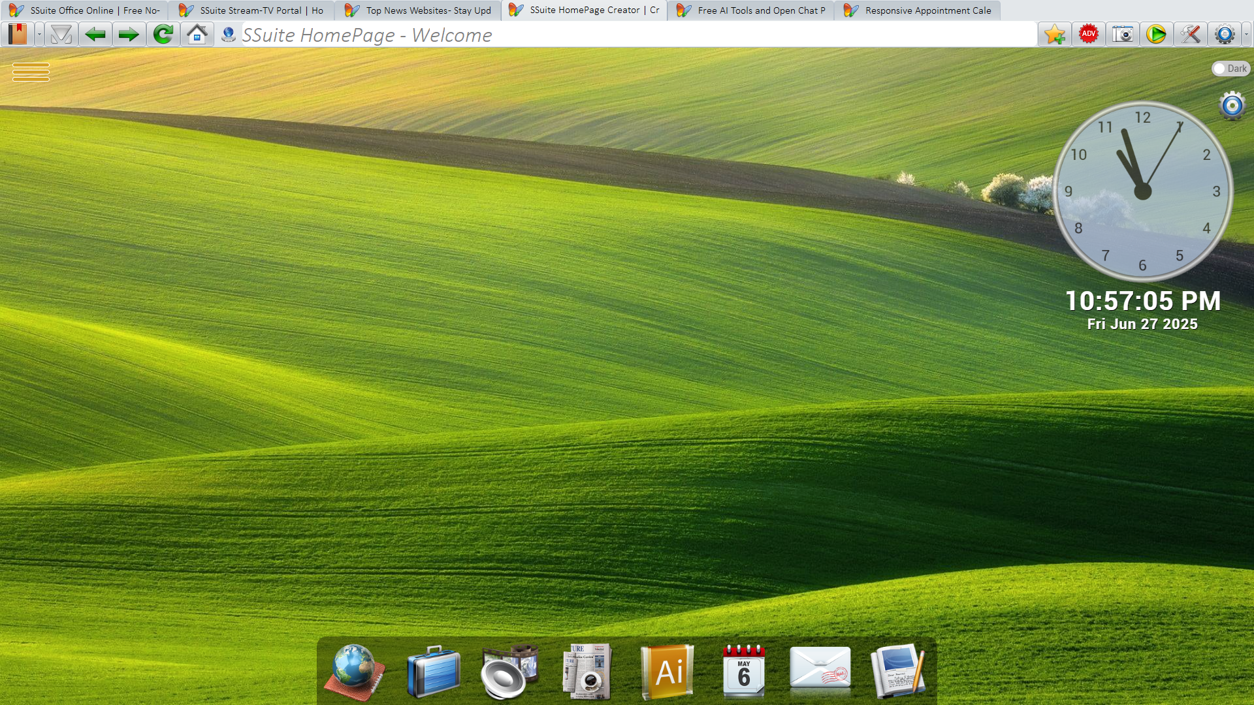Screen dimensions: 1254x705
Task: Click the gear icon above the clock
Action: [1232, 106]
